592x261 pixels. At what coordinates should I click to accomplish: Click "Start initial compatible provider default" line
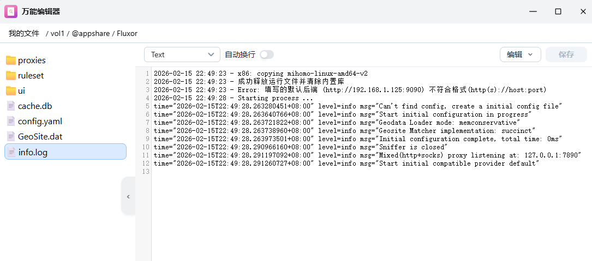[x=346, y=163]
